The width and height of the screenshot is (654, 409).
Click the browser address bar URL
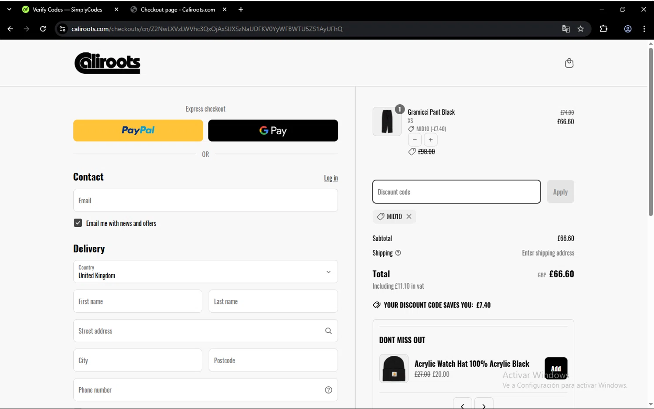click(x=207, y=29)
